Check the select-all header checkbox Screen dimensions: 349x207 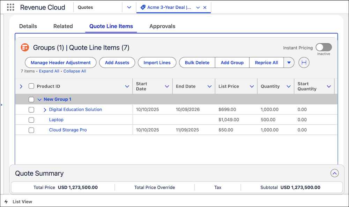point(31,86)
